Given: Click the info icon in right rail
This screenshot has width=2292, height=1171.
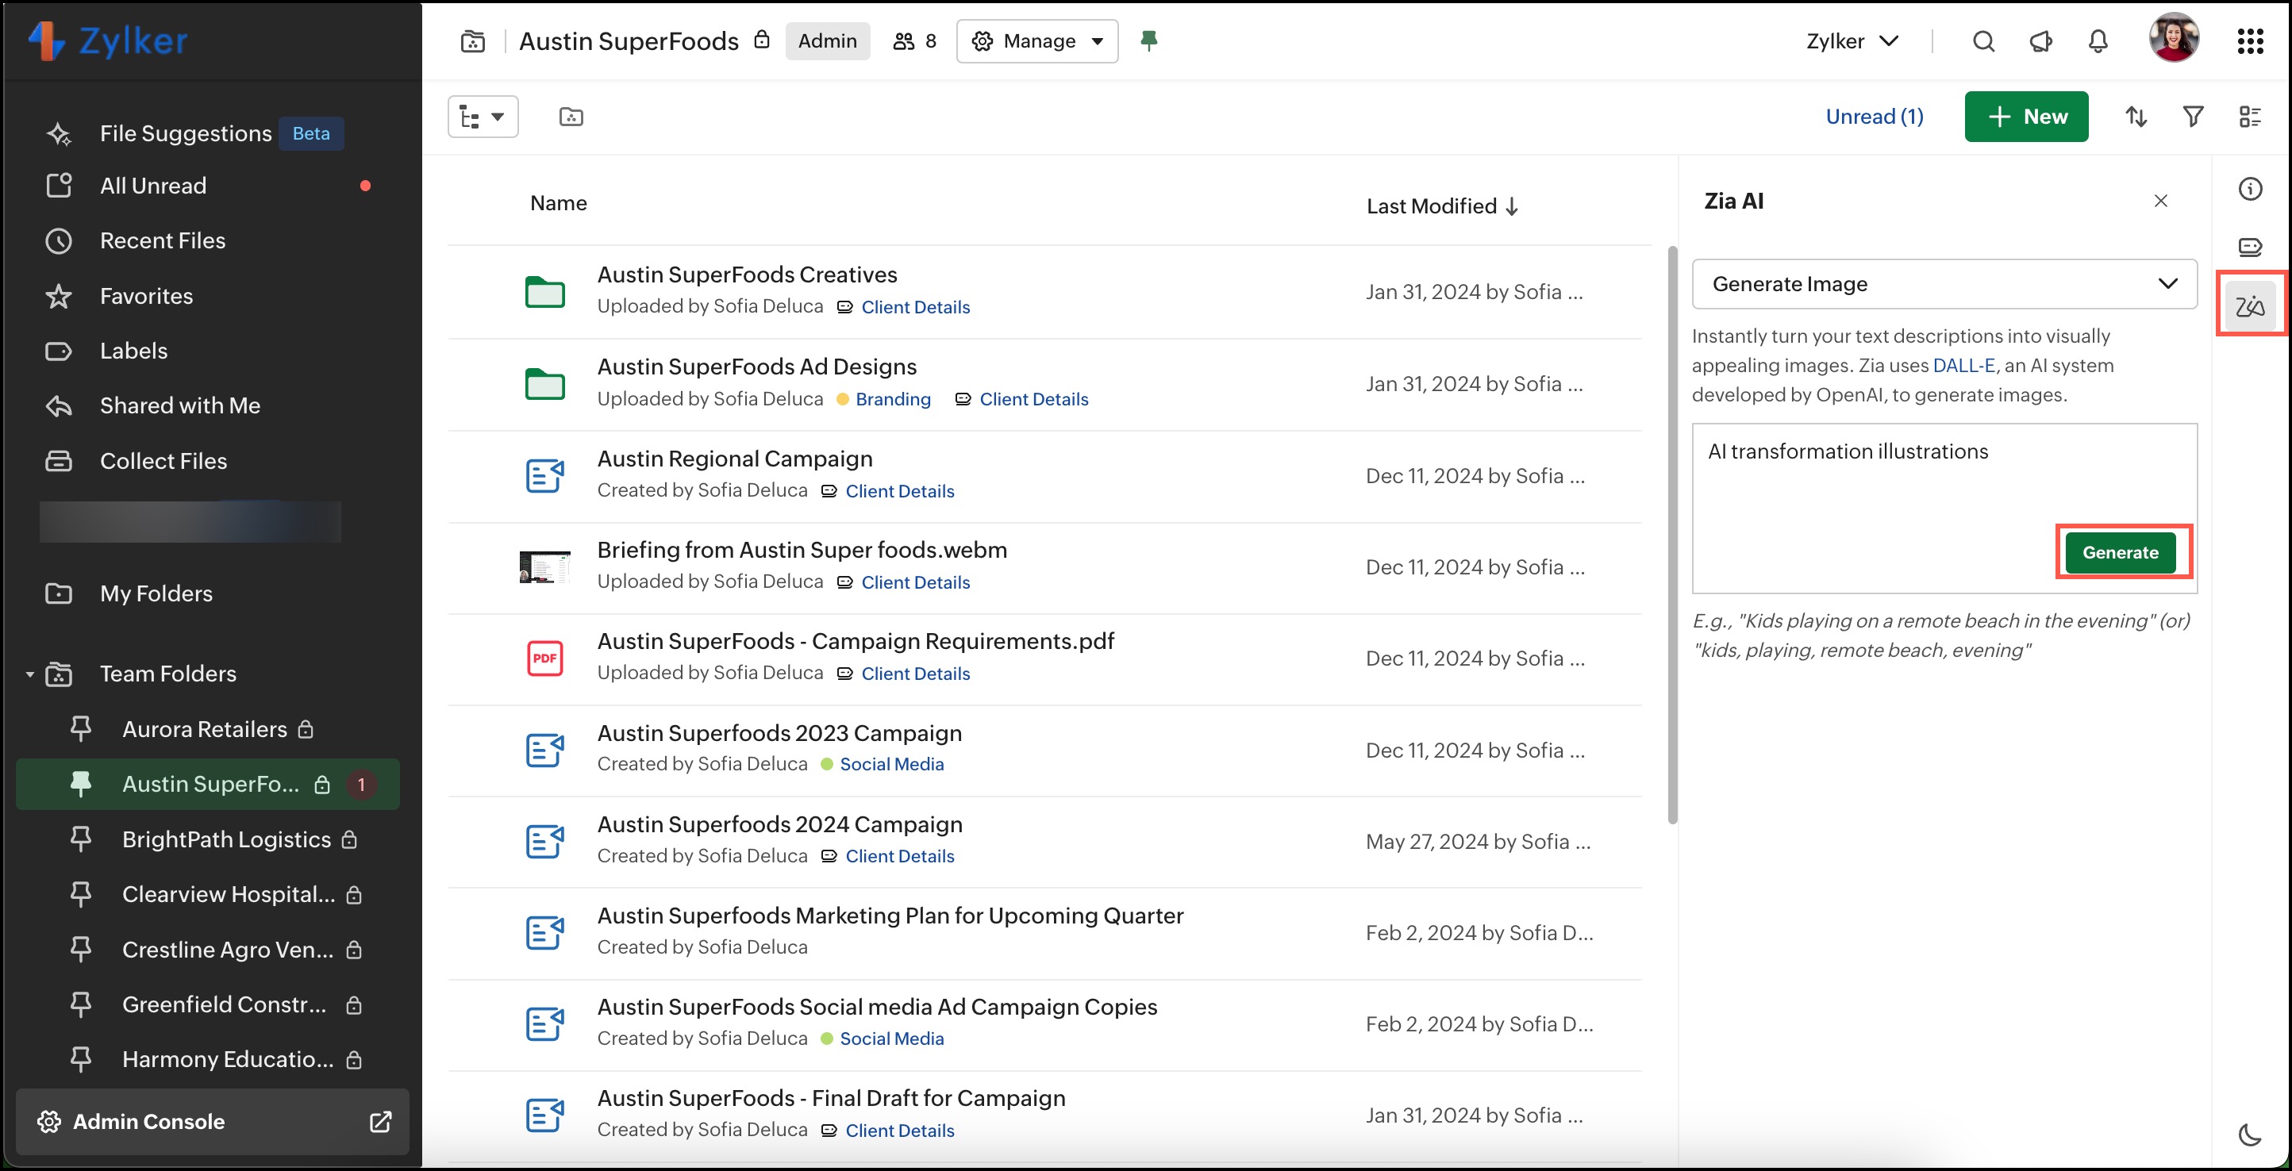Looking at the screenshot, I should (2249, 189).
